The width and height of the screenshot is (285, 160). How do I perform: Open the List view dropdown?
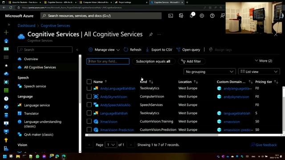pyautogui.click(x=259, y=72)
